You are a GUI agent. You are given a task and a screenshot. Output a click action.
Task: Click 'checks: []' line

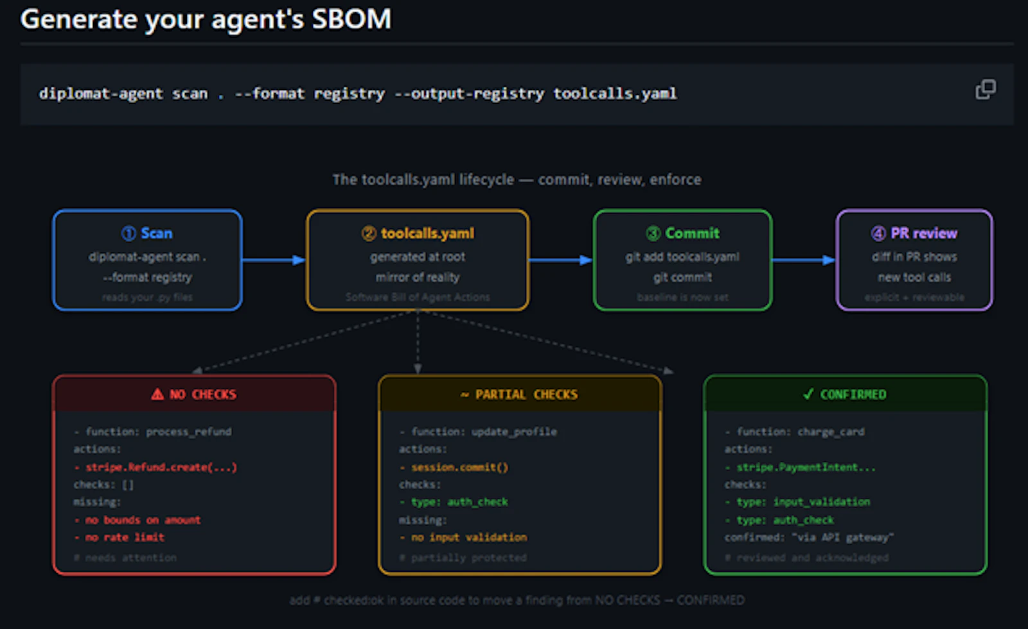click(x=103, y=484)
